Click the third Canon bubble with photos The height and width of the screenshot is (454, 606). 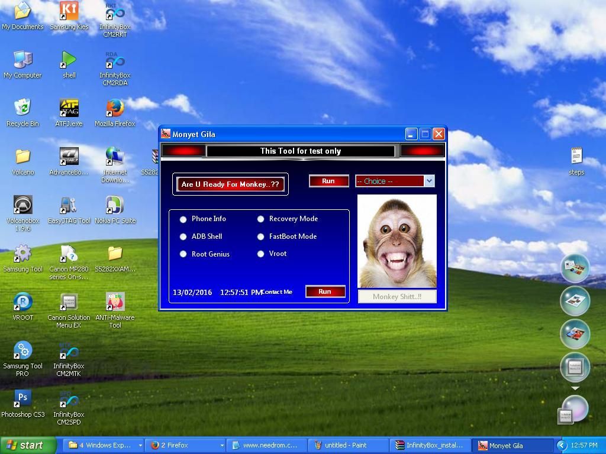coord(575,334)
